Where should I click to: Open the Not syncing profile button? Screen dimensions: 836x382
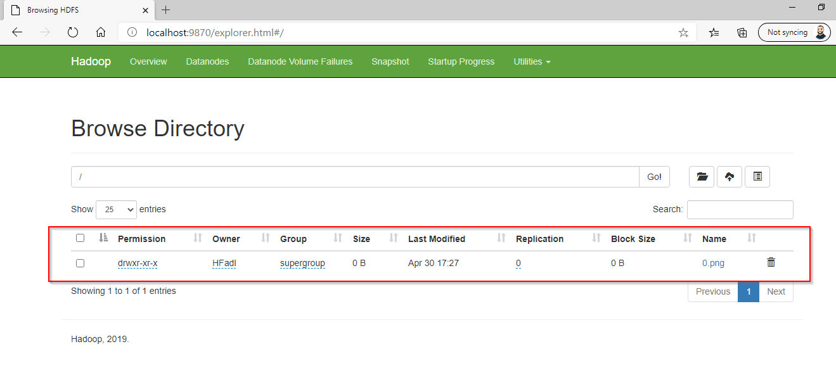[x=794, y=32]
